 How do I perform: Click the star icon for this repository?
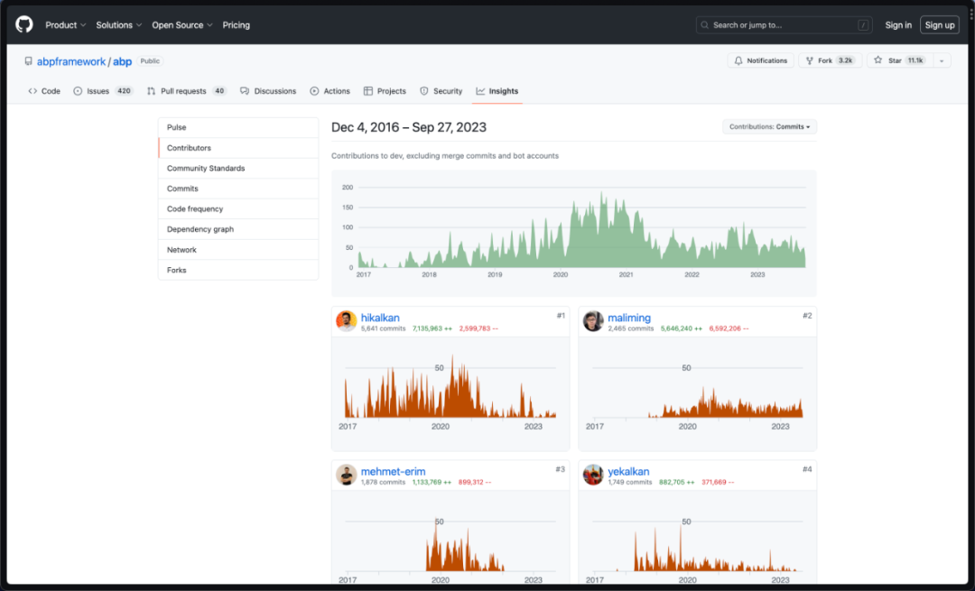click(878, 60)
